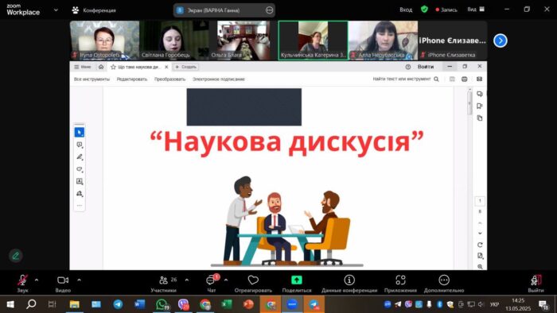The width and height of the screenshot is (557, 313).
Task: Open the Конференция tab
Action: [94, 10]
